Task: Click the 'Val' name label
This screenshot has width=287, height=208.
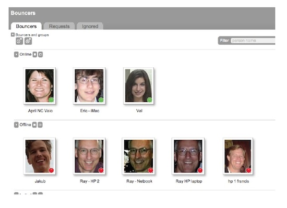Action: click(x=139, y=111)
